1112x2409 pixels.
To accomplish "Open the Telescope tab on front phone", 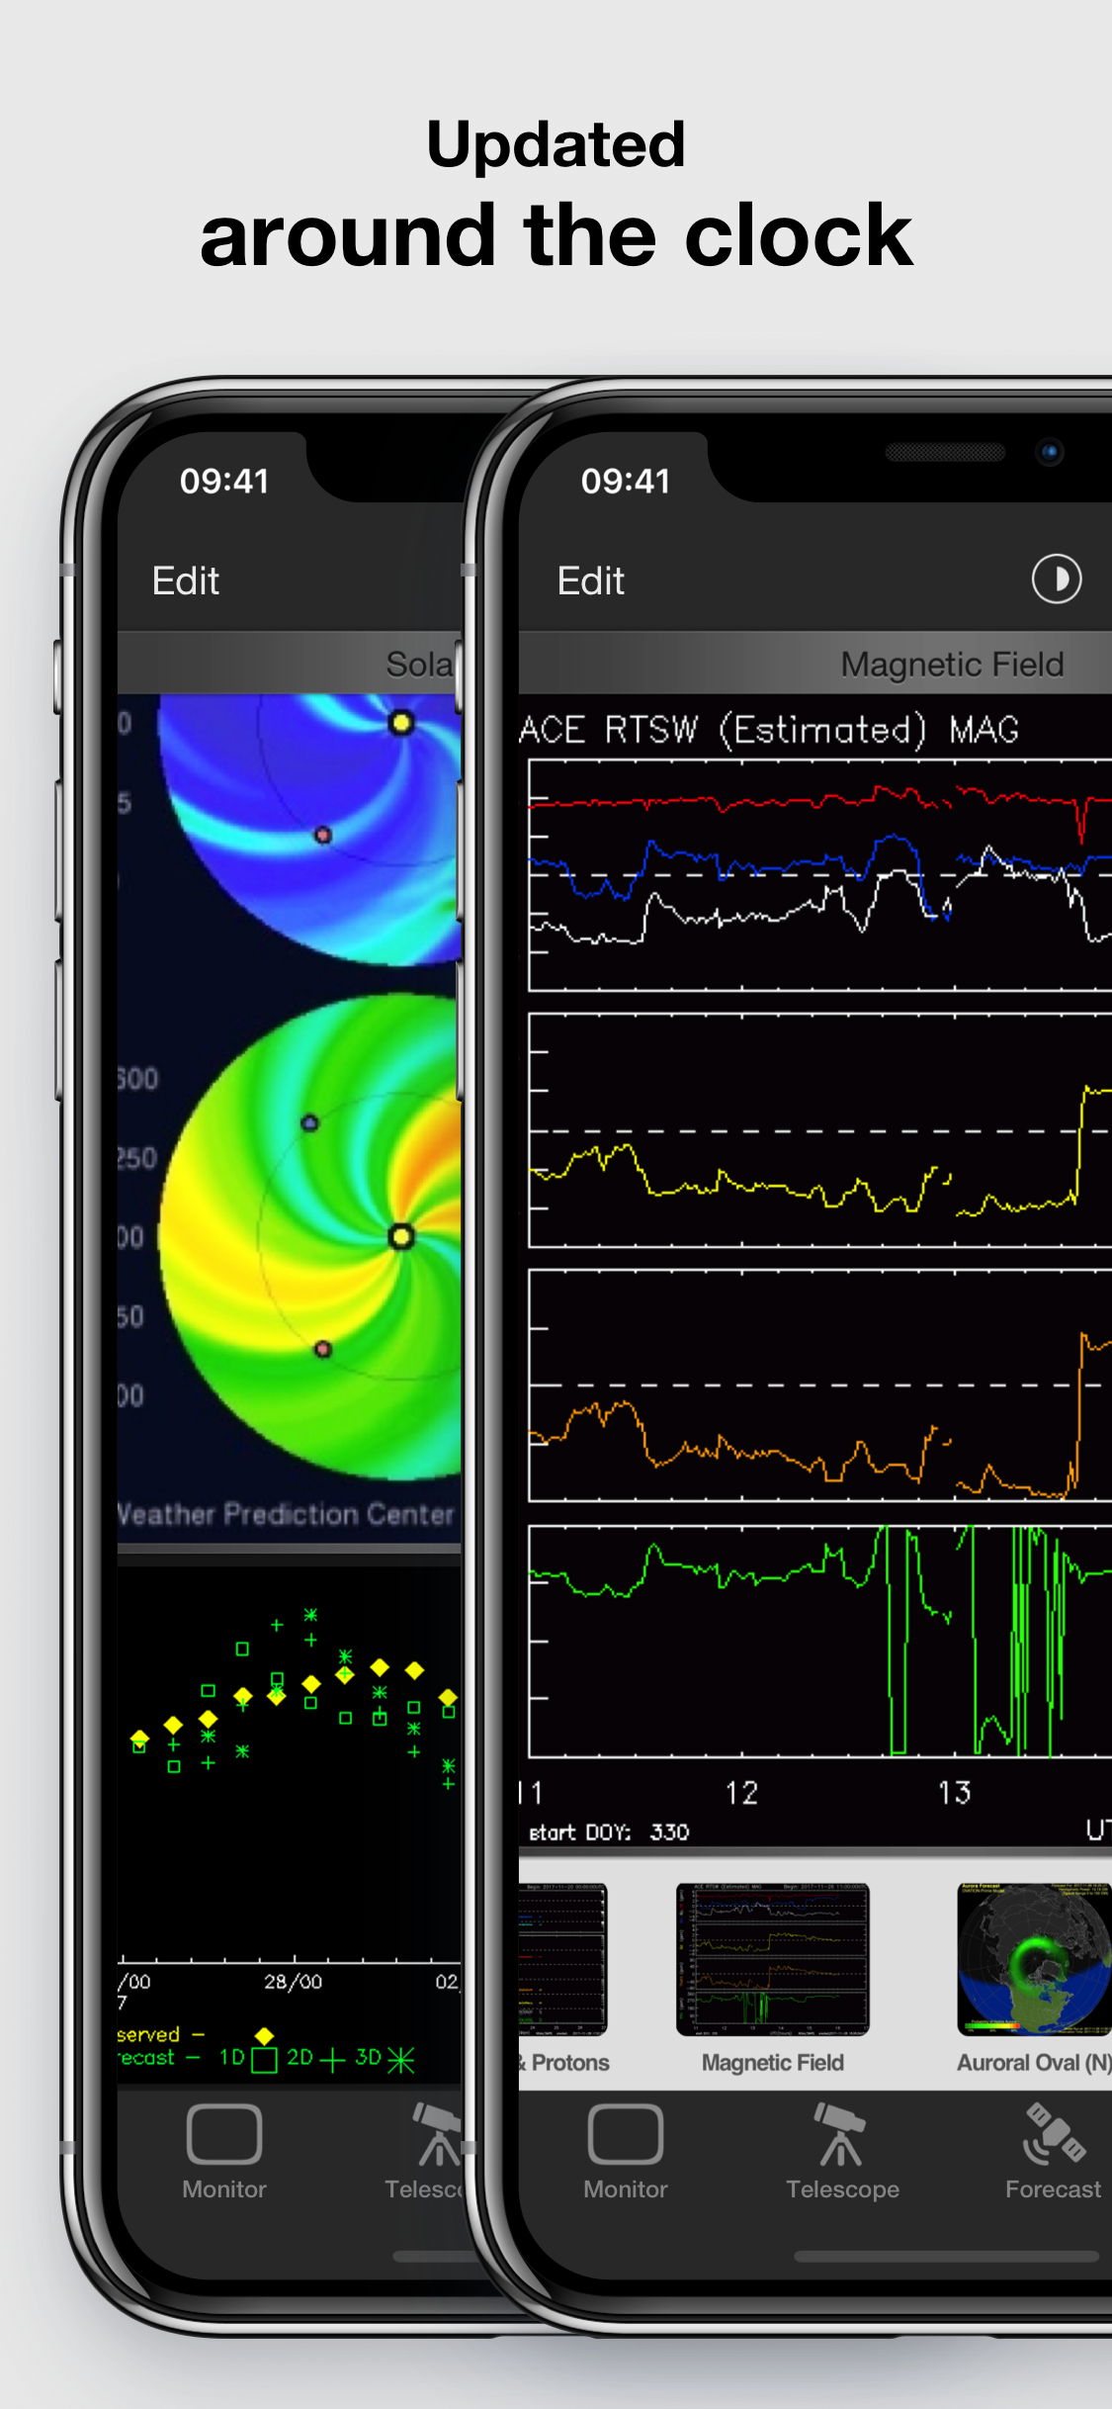I will (842, 2151).
